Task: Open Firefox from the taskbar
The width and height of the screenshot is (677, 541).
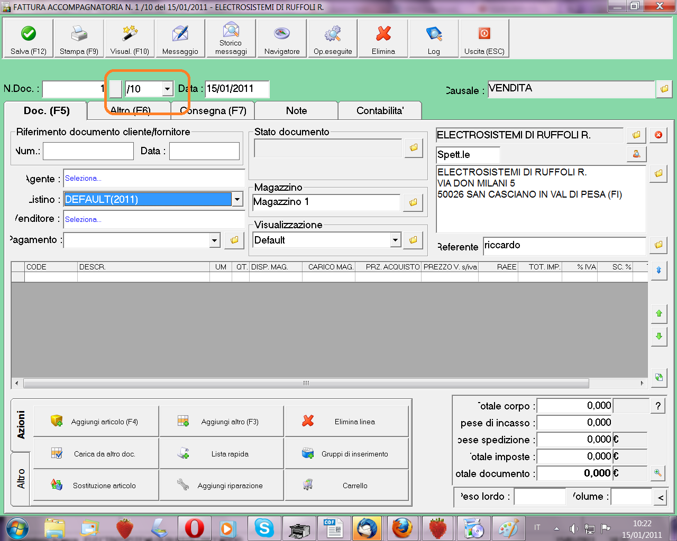Action: click(x=402, y=528)
